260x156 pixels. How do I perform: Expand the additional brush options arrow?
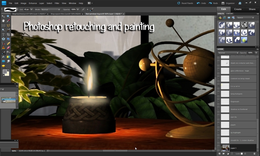87,9
